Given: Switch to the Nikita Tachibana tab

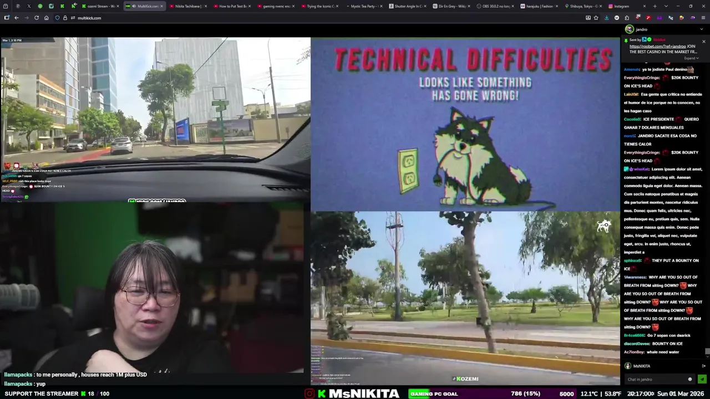Looking at the screenshot, I should (189, 6).
